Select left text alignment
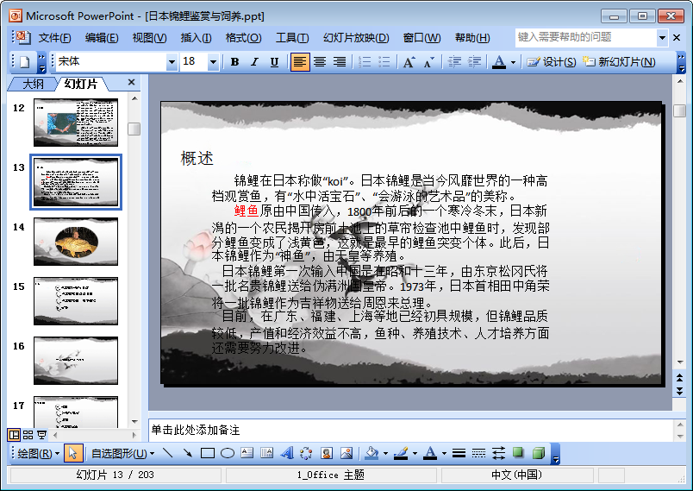This screenshot has width=693, height=491. pyautogui.click(x=300, y=62)
